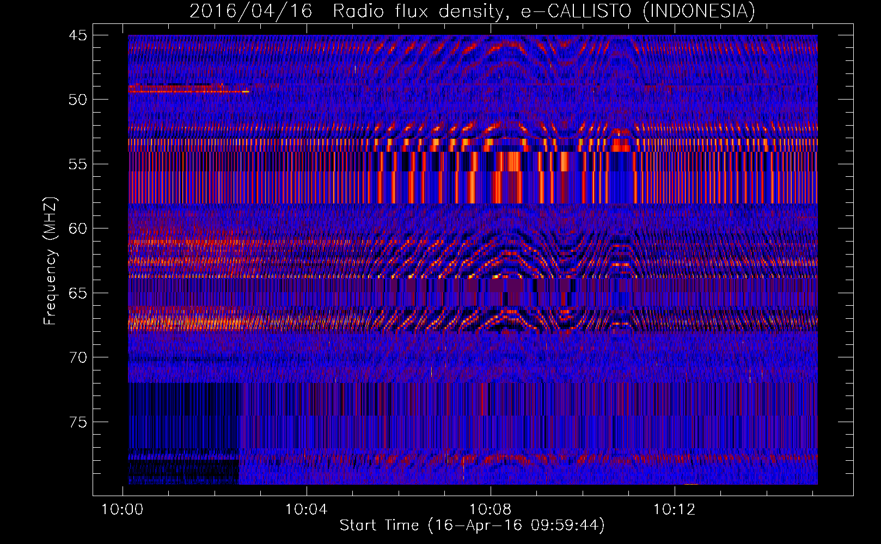Select the 10:00 time tick label
The width and height of the screenshot is (881, 544).
click(123, 510)
